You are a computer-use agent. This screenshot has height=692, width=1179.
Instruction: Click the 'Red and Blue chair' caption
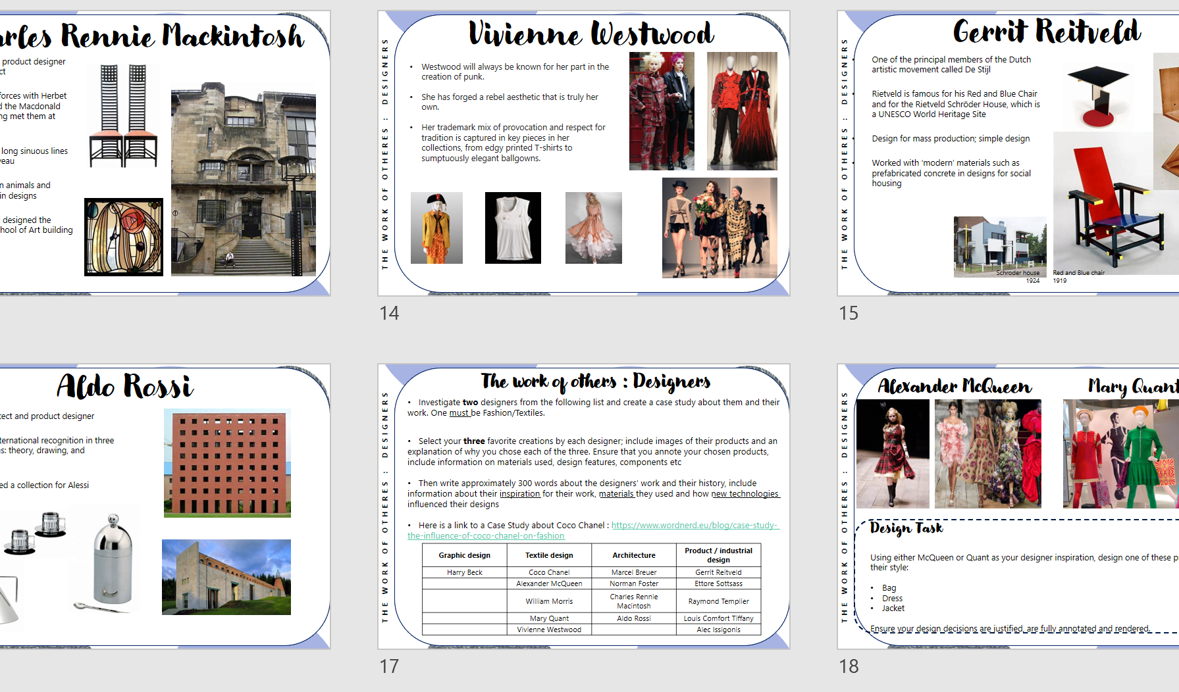pos(1079,272)
